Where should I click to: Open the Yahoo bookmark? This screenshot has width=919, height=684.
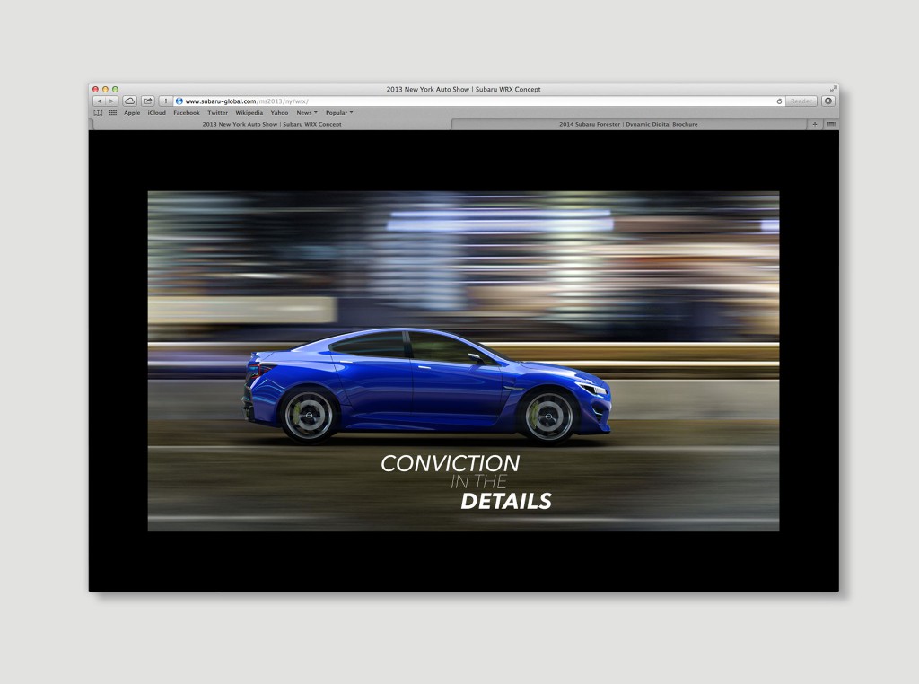point(280,112)
